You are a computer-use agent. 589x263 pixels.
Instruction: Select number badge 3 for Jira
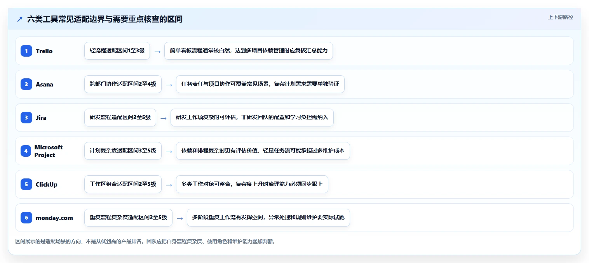(26, 118)
